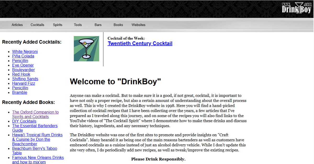Open the DIY Cocktails book link

(x=24, y=121)
